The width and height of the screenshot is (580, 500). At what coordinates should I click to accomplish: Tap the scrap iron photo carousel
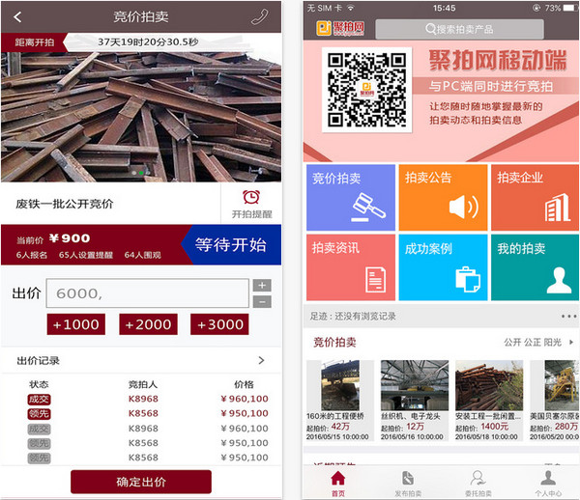tap(141, 117)
